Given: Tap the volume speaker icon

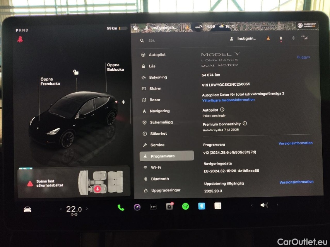Looking at the screenshot, I should [x=264, y=205].
